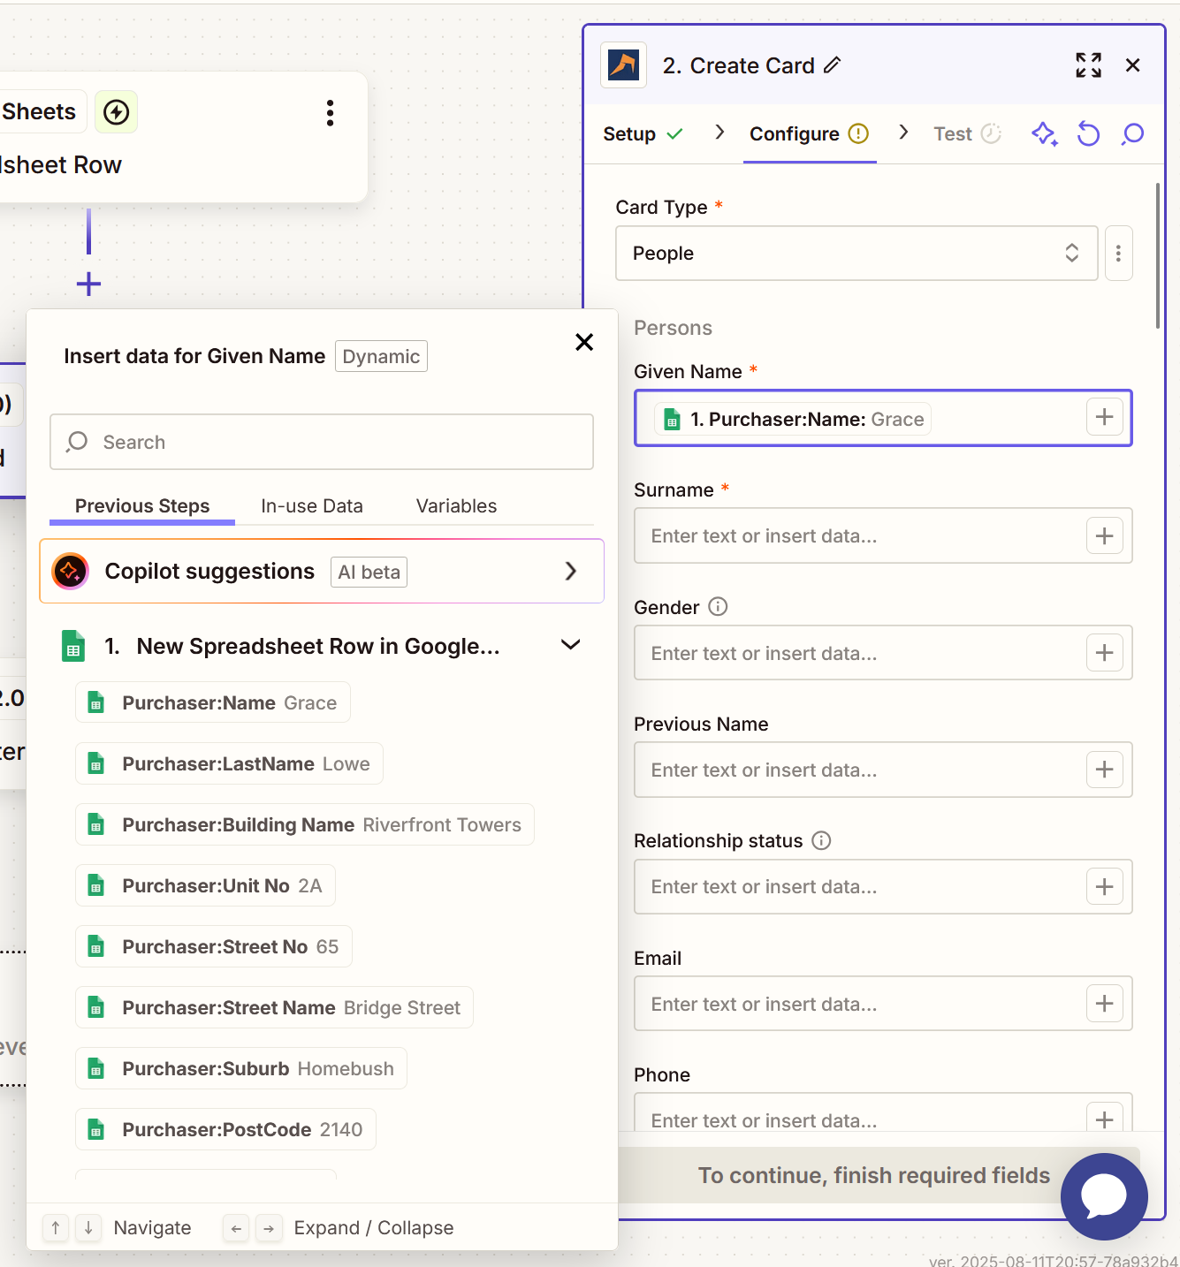
Task: Select Purchaser:LastName Lowe data item
Action: [230, 764]
